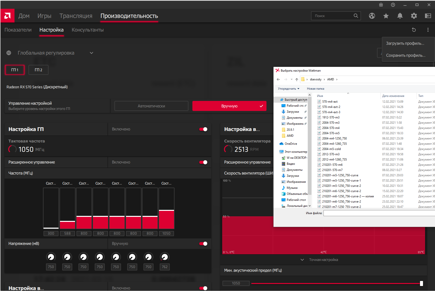Open recent locations dropdown in dialog toolbar
The image size is (435, 291).
(x=291, y=79)
